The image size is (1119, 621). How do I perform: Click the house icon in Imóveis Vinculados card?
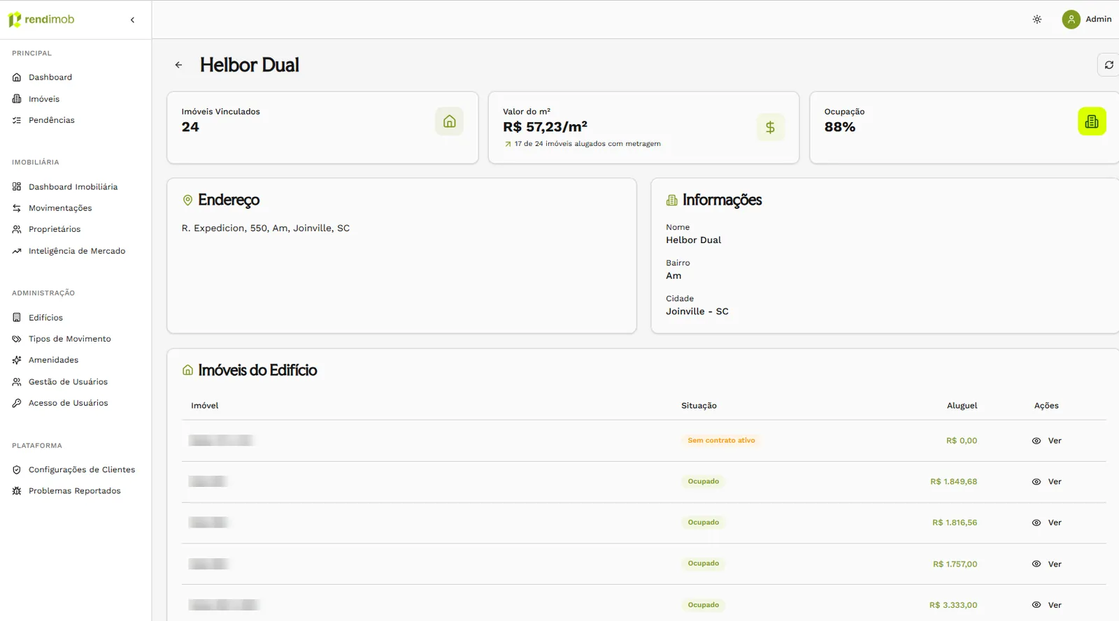(x=449, y=122)
